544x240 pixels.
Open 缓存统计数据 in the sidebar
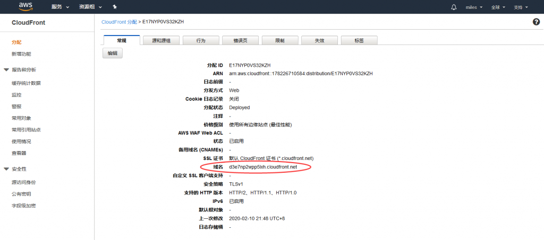tap(26, 83)
